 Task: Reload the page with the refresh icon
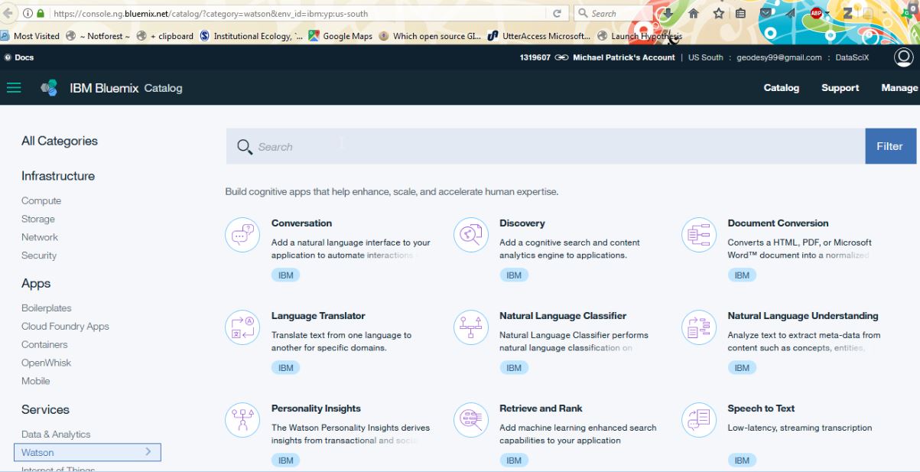click(x=557, y=14)
